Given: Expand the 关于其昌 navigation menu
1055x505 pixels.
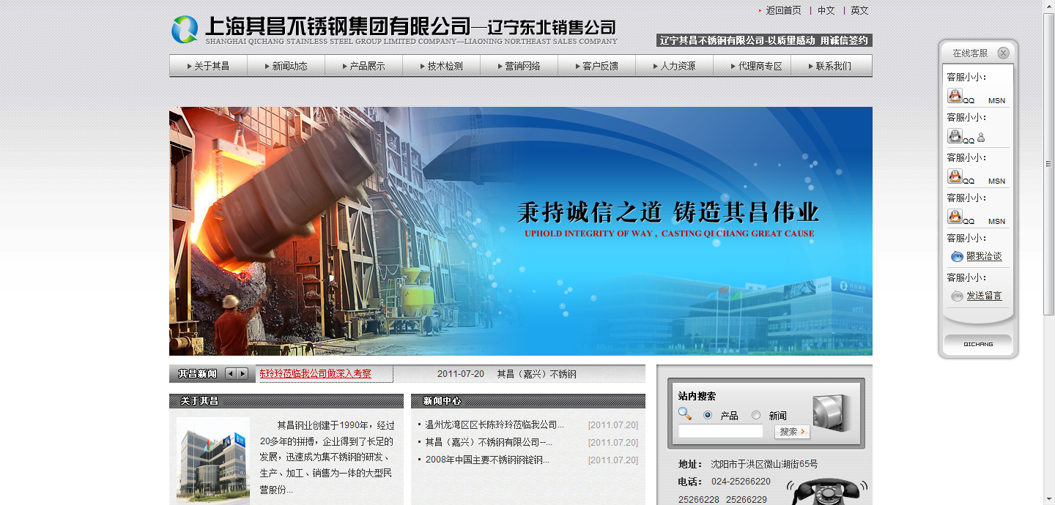Looking at the screenshot, I should pyautogui.click(x=208, y=66).
